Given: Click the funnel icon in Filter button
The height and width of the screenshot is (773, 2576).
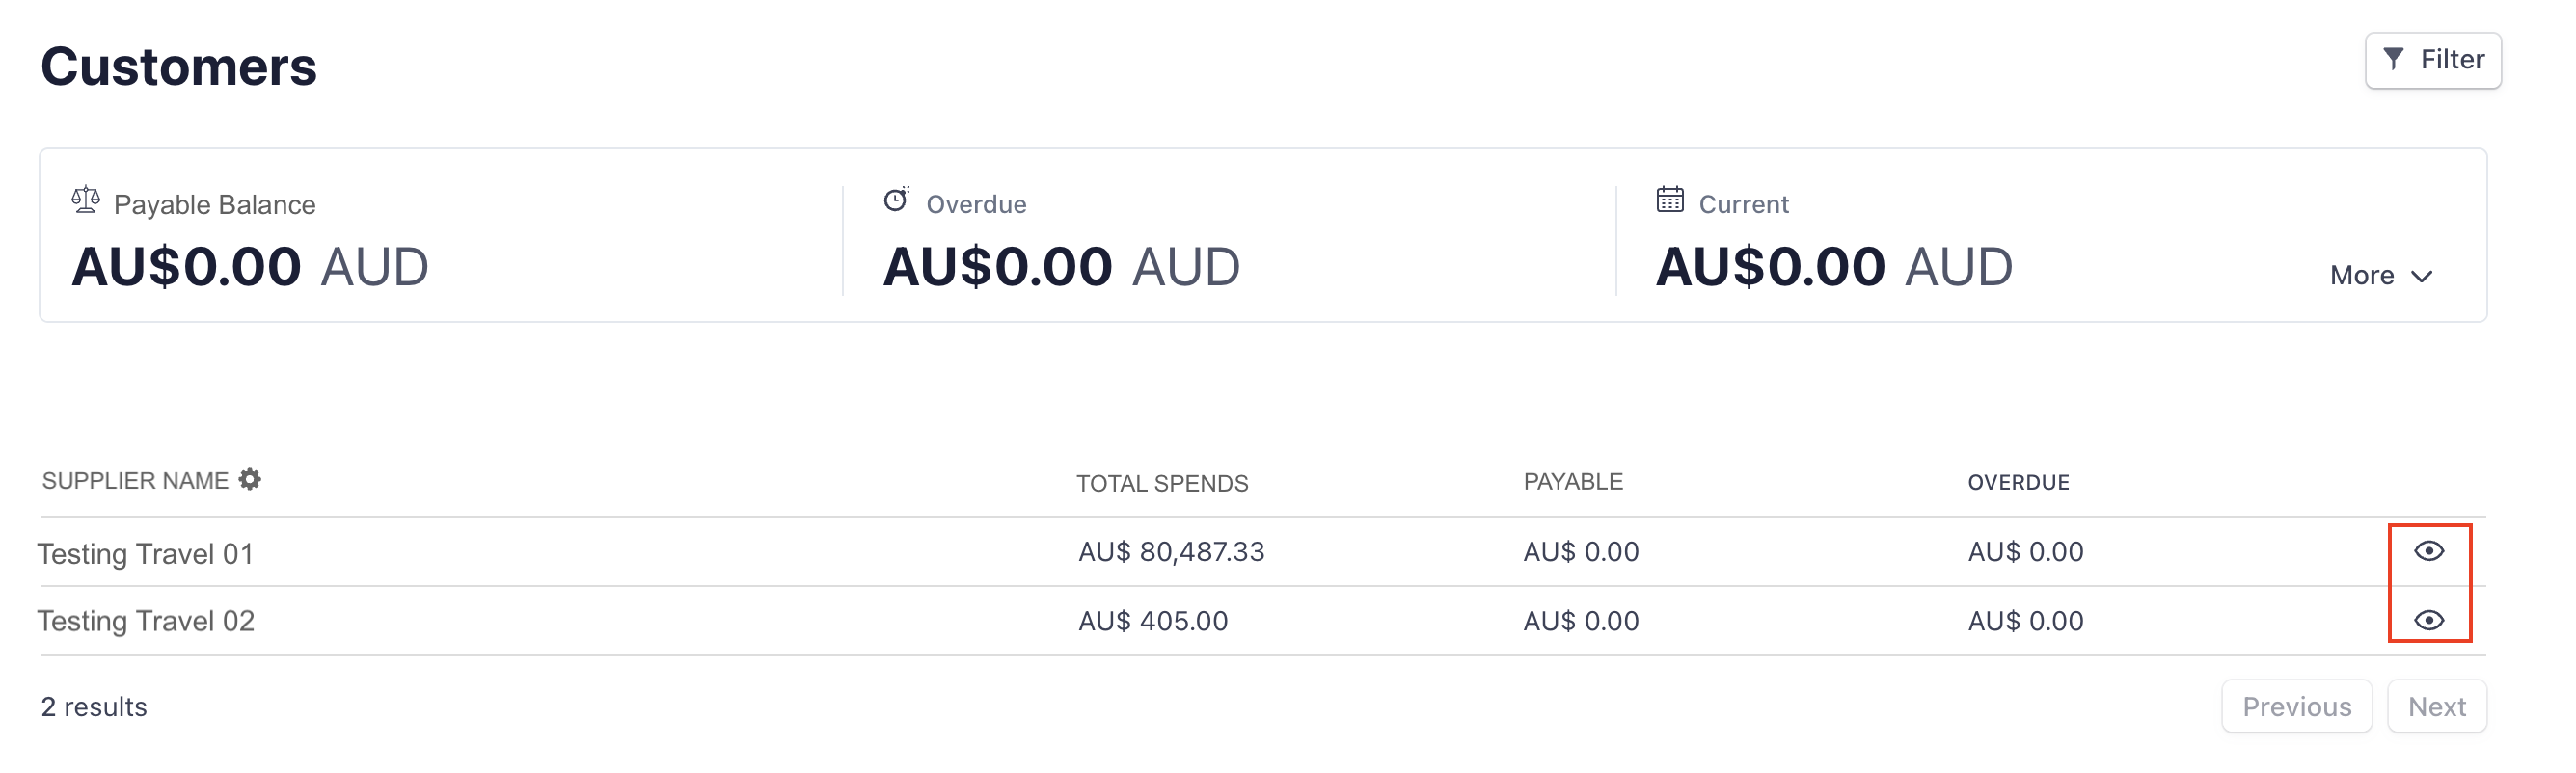Looking at the screenshot, I should [x=2393, y=59].
